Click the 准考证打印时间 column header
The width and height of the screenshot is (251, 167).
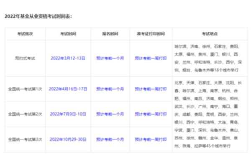click(x=151, y=34)
